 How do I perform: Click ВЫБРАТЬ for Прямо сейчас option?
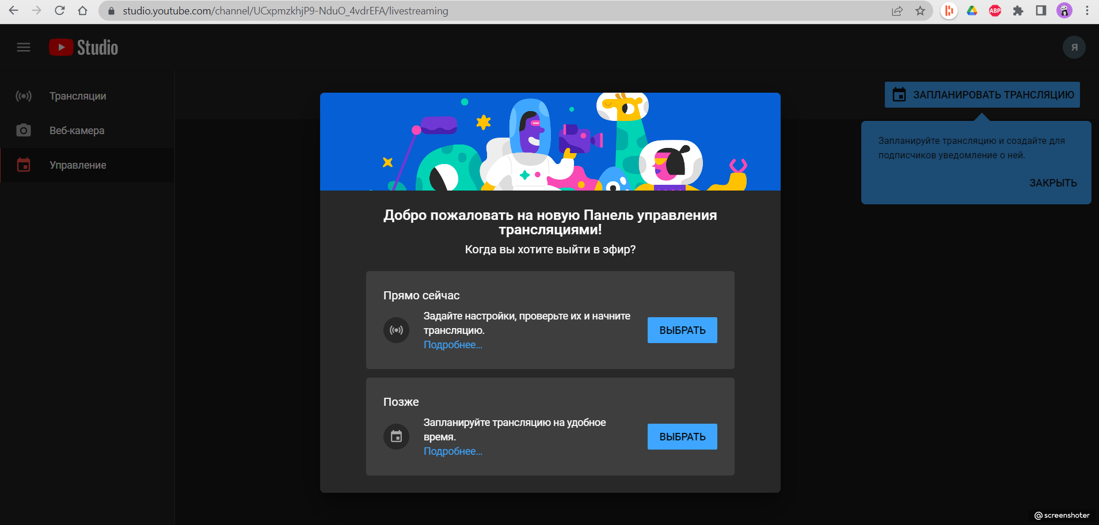tap(682, 330)
